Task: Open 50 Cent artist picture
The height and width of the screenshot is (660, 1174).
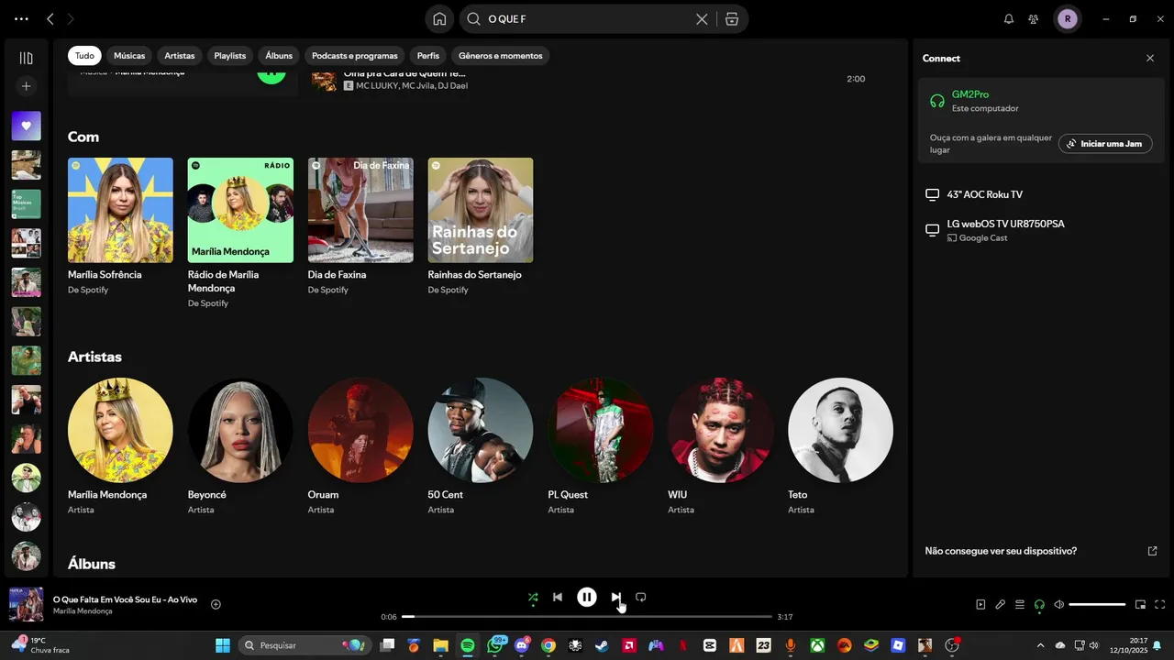Action: pyautogui.click(x=481, y=430)
